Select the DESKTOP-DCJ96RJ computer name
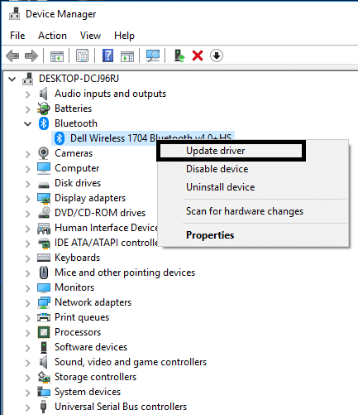Viewport: 358px width, 415px height. coord(79,79)
